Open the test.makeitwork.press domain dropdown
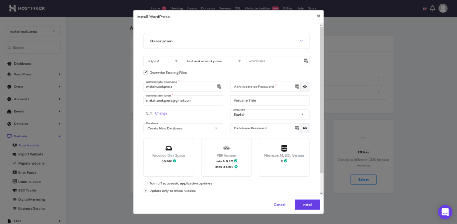Screen dimensions: 457x224 pyautogui.click(x=215, y=61)
